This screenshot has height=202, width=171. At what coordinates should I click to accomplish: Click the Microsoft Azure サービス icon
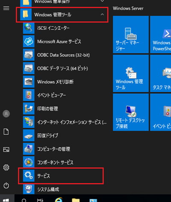pos(29,41)
